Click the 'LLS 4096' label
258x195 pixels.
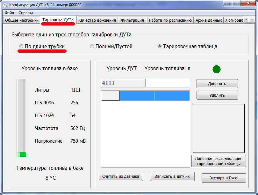[44, 103]
